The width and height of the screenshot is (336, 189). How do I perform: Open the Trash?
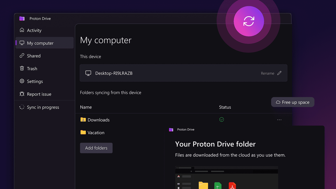[32, 68]
